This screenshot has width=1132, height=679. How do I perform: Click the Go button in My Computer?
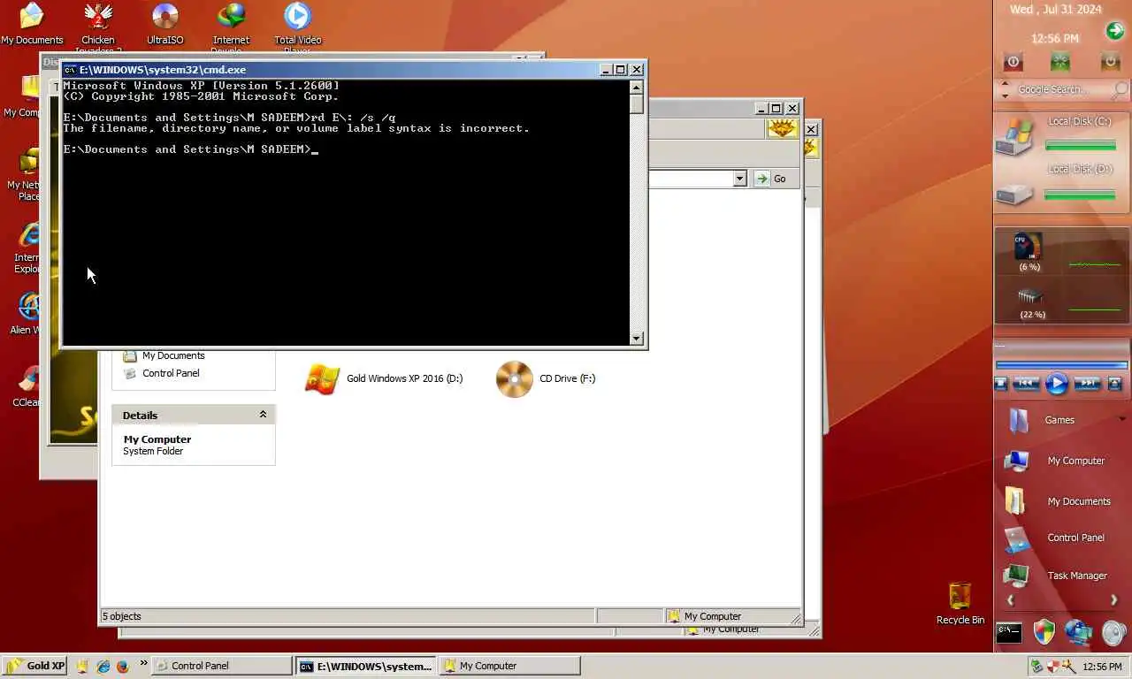[x=770, y=179]
